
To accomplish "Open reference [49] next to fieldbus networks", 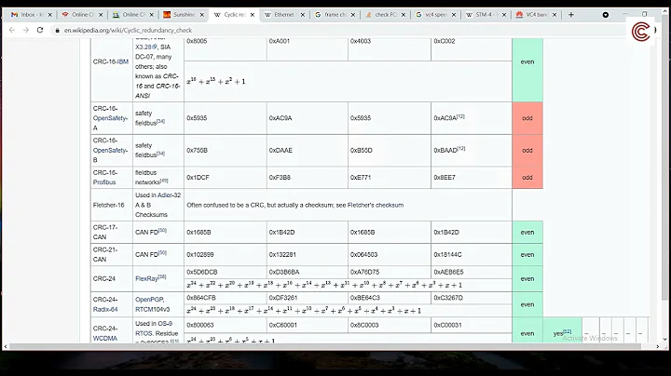I will 164,181.
